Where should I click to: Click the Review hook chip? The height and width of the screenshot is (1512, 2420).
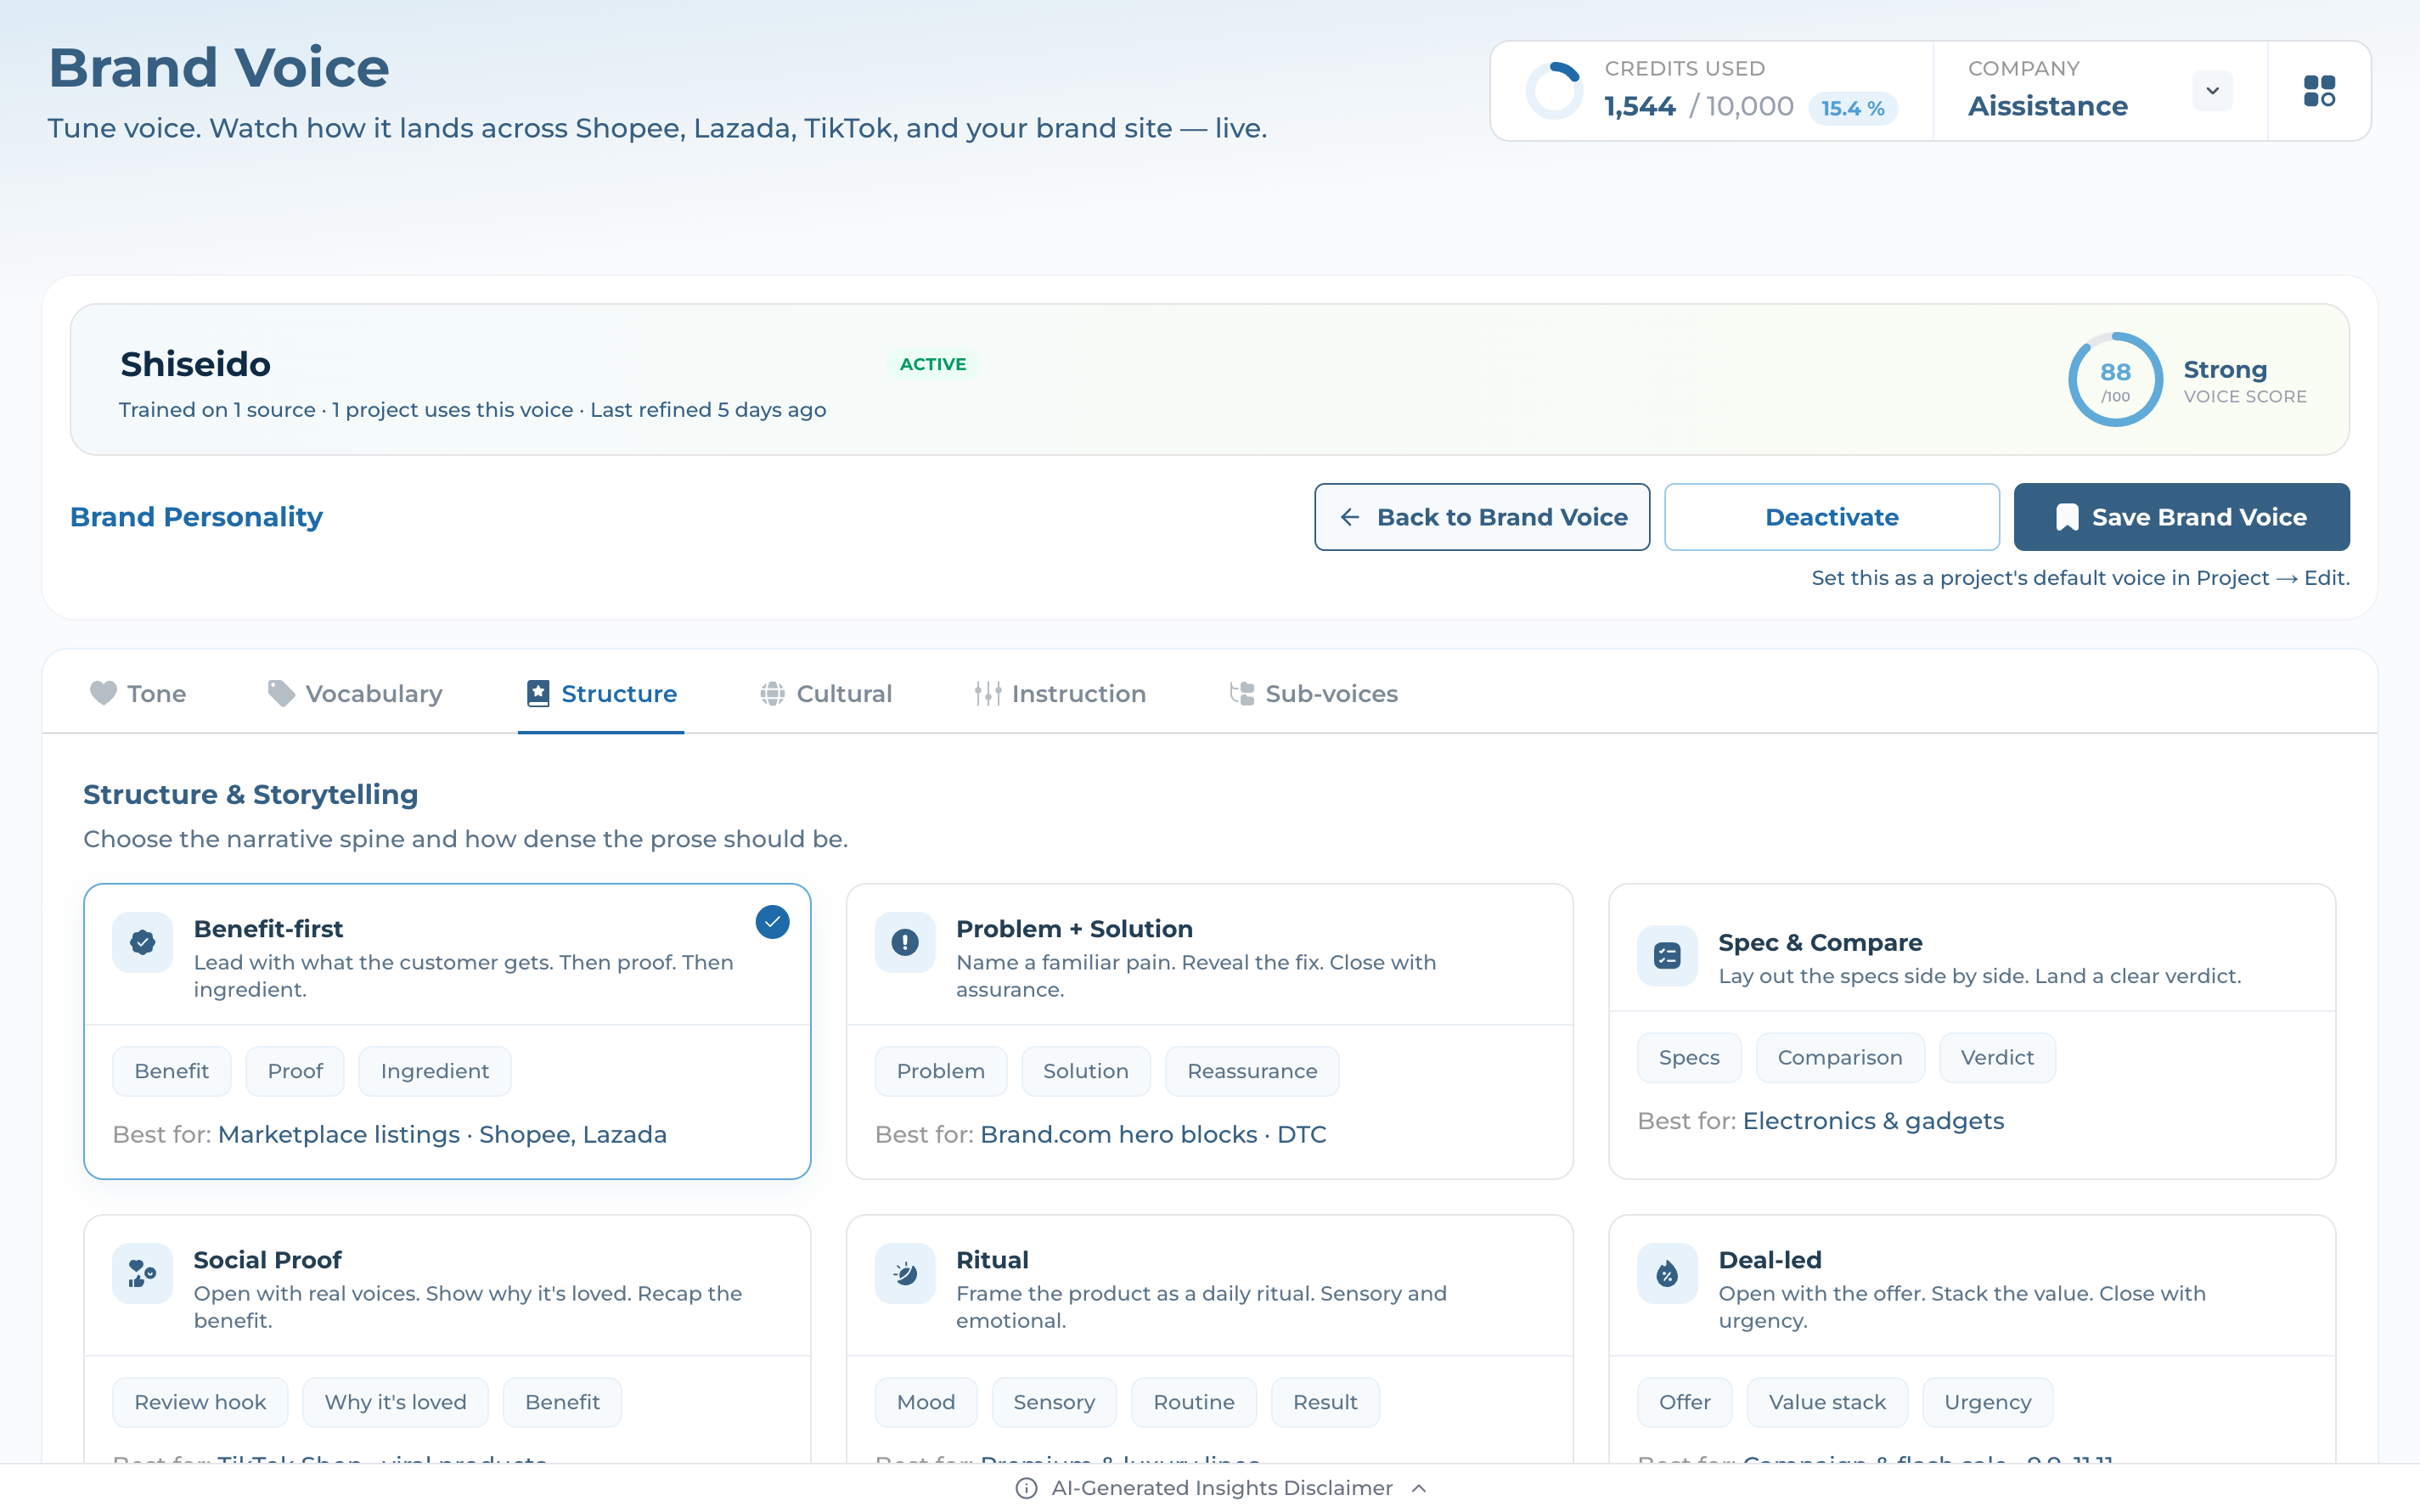(200, 1402)
